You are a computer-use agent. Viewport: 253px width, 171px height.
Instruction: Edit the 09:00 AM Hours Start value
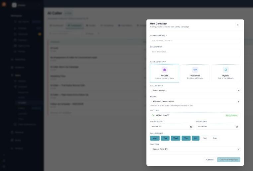157,127
